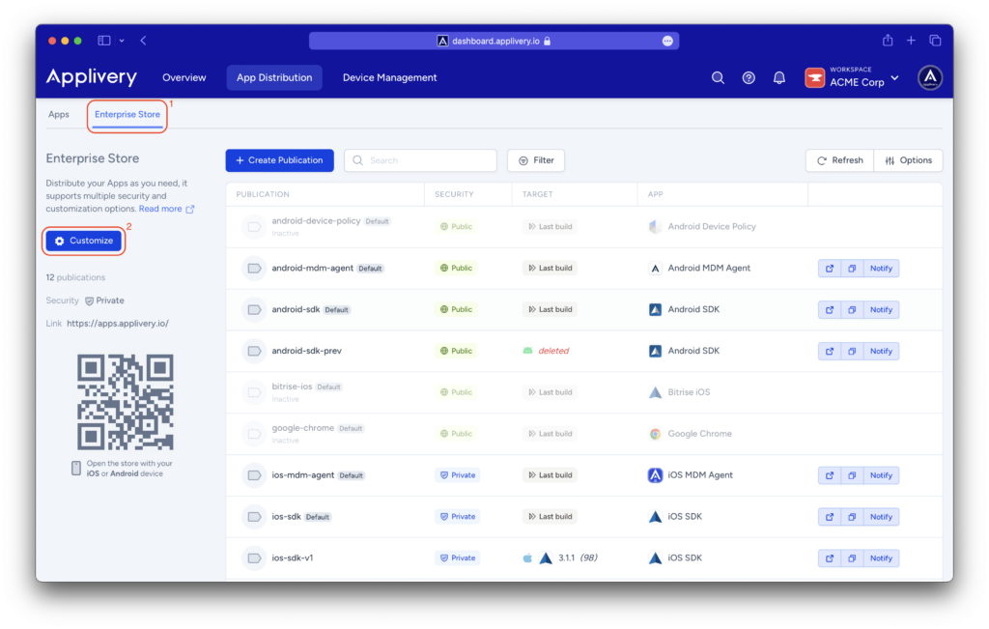Copy link for android-sdk-prev publication
Viewport: 989px width, 629px height.
pos(852,351)
